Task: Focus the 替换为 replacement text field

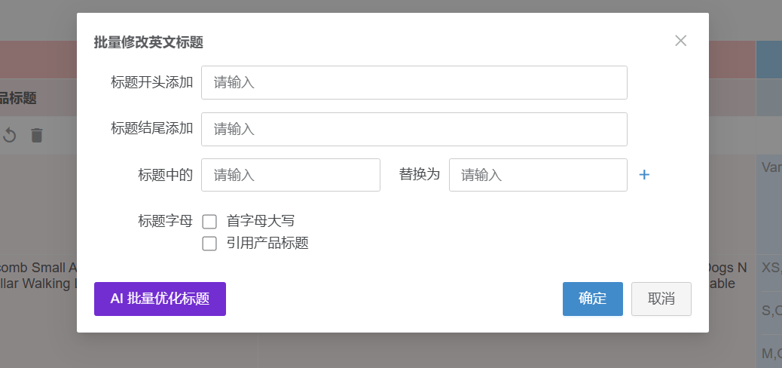Action: click(538, 175)
